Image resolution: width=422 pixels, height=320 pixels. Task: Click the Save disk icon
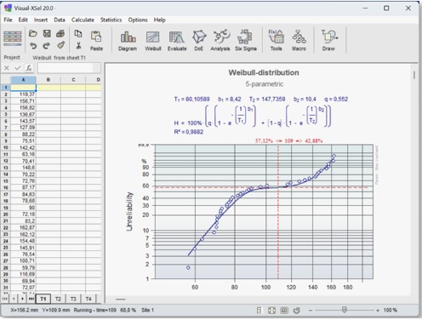coord(47,34)
